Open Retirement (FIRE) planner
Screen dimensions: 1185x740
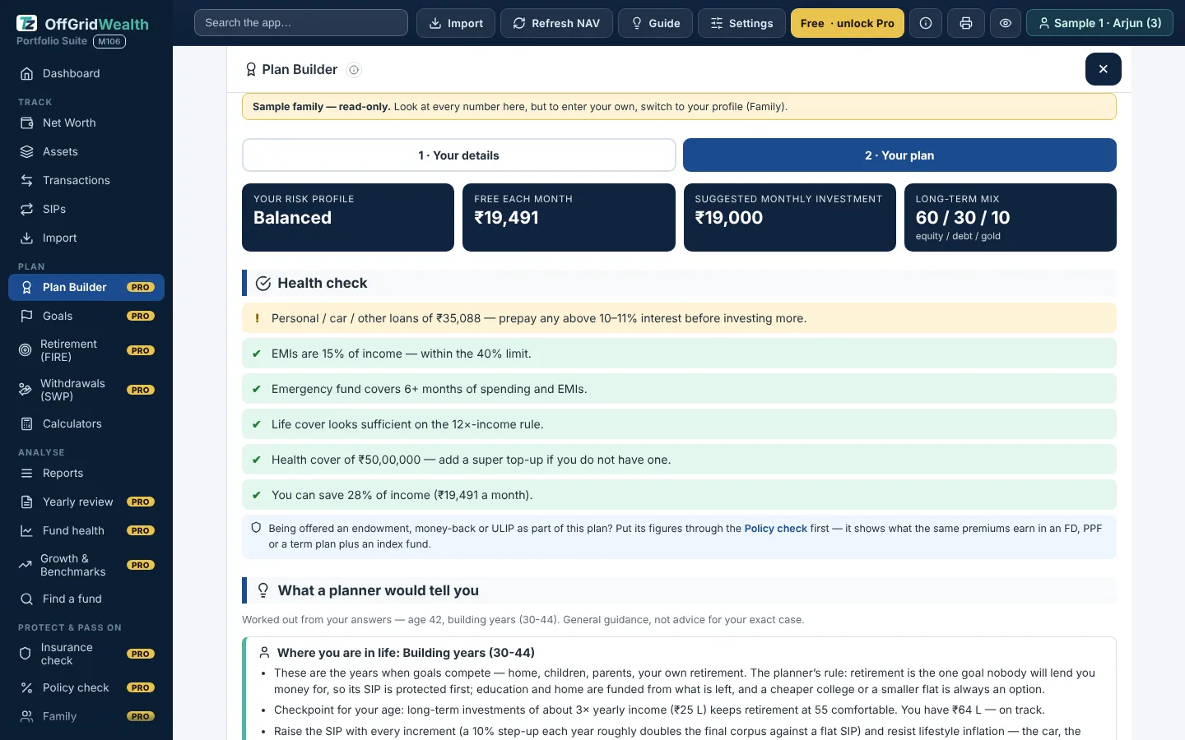tap(86, 350)
